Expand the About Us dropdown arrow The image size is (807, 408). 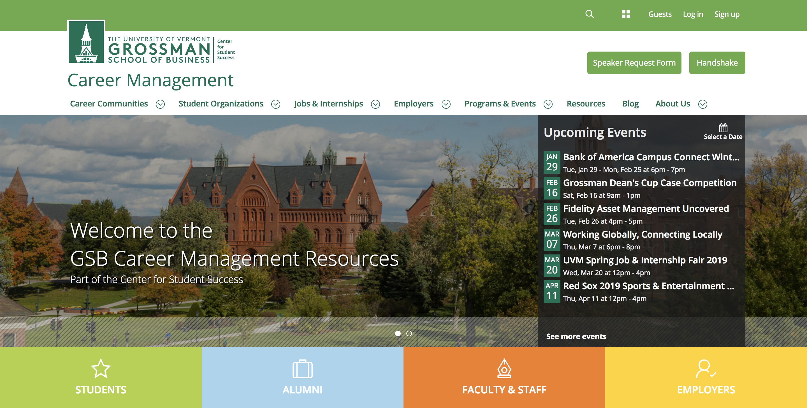pyautogui.click(x=703, y=104)
